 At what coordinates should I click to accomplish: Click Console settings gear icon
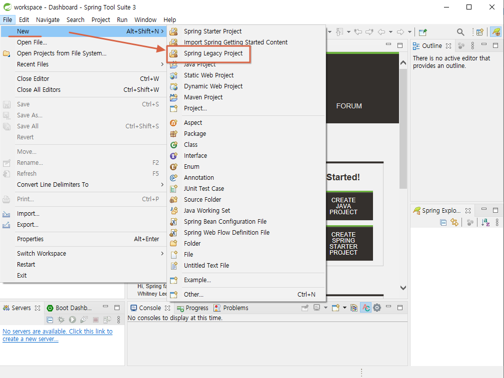coord(377,308)
